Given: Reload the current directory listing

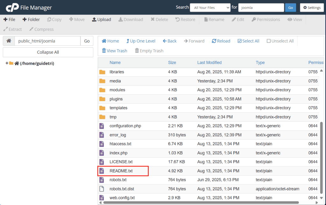Looking at the screenshot, I should [221, 41].
